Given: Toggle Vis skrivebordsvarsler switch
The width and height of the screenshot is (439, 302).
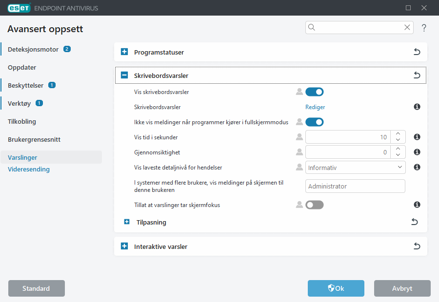Looking at the screenshot, I should point(315,92).
